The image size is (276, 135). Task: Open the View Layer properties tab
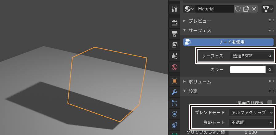coord(174,45)
